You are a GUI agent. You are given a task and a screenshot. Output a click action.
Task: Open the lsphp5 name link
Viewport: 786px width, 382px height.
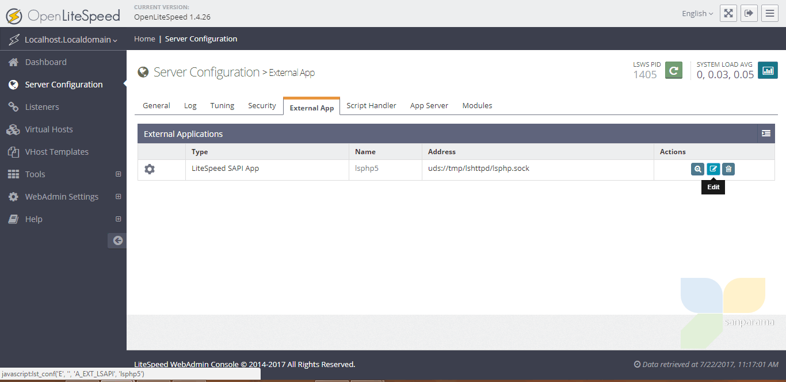pos(367,169)
